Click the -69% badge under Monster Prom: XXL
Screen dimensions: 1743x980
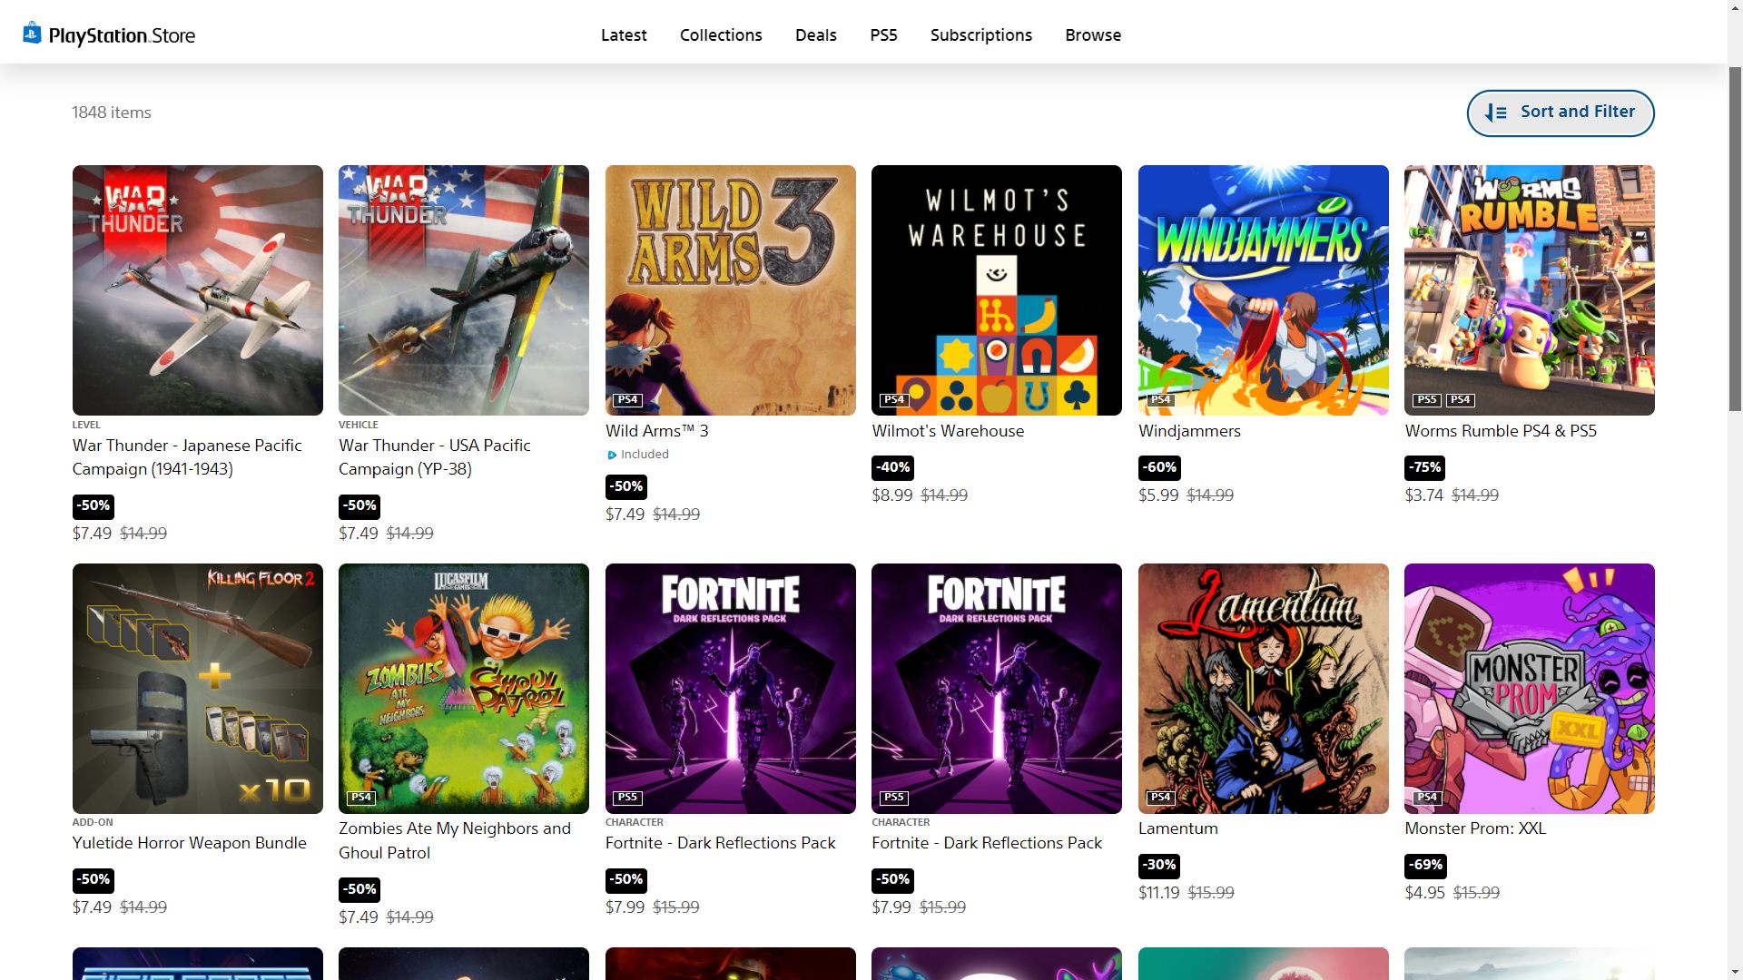(1424, 865)
